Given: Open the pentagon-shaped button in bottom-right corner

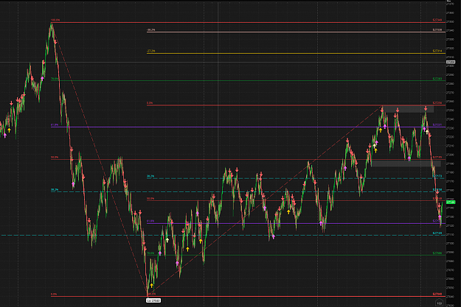Looking at the screenshot, I should click(x=439, y=303).
